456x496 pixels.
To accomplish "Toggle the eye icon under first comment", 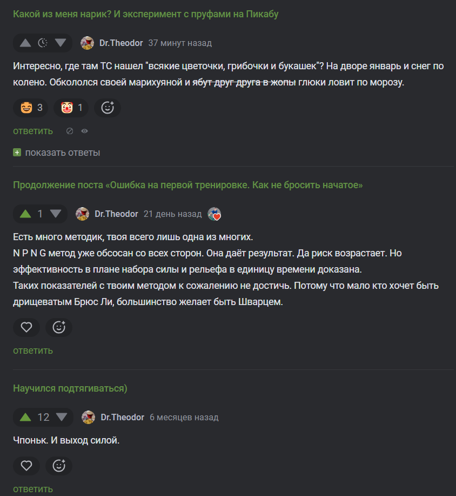I will [84, 131].
